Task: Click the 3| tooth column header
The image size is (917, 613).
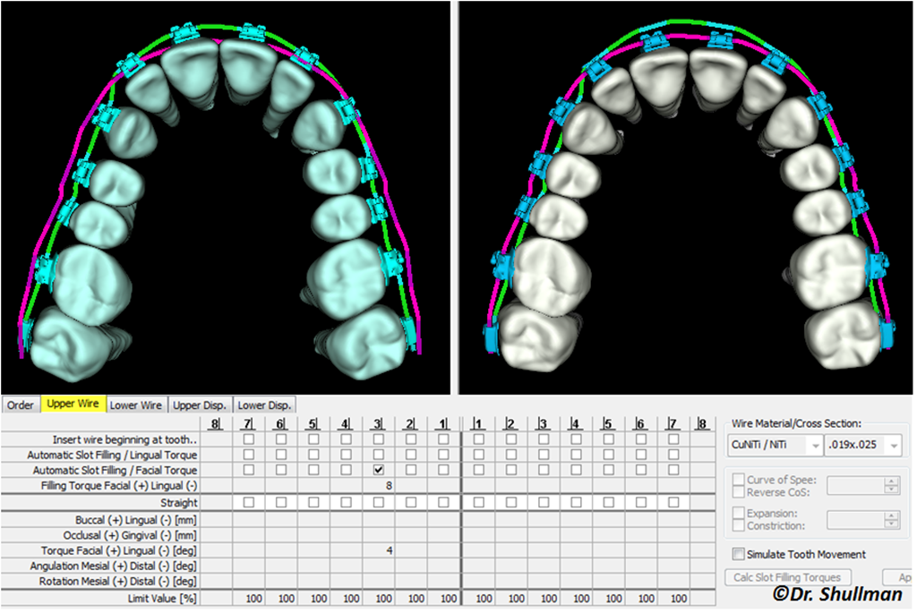Action: (x=379, y=423)
